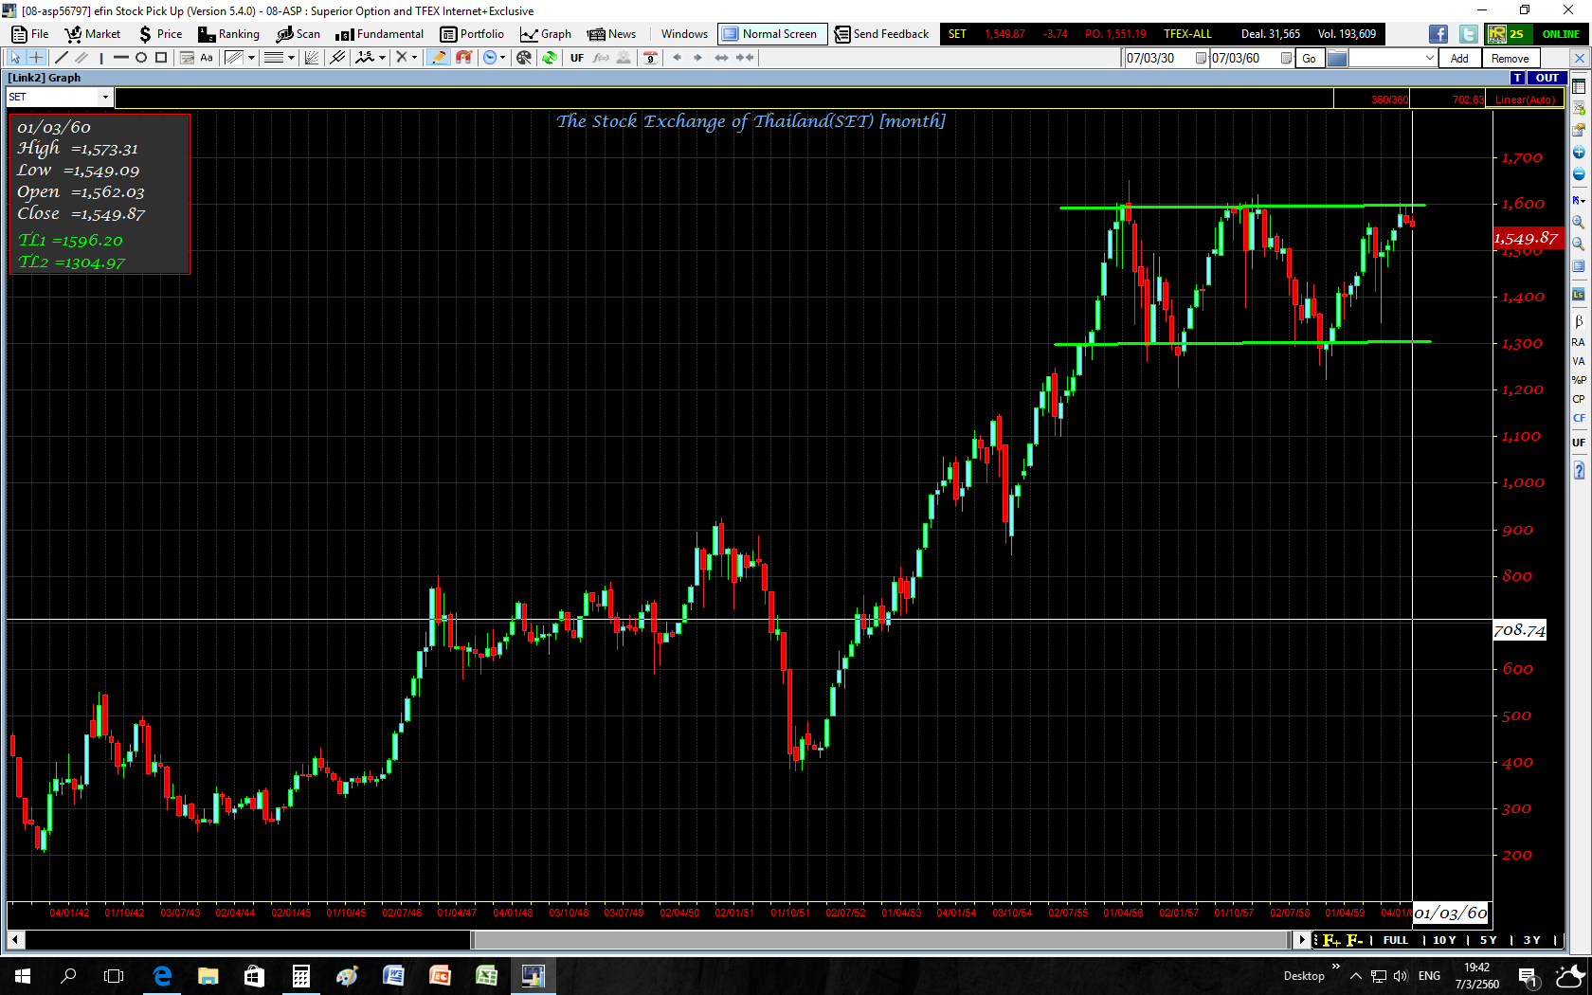Switch chart range to FULL
This screenshot has height=995, width=1592.
click(x=1395, y=940)
